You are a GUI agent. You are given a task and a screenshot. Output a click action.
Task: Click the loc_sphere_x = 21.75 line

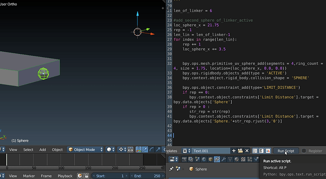pyautogui.click(x=196, y=25)
